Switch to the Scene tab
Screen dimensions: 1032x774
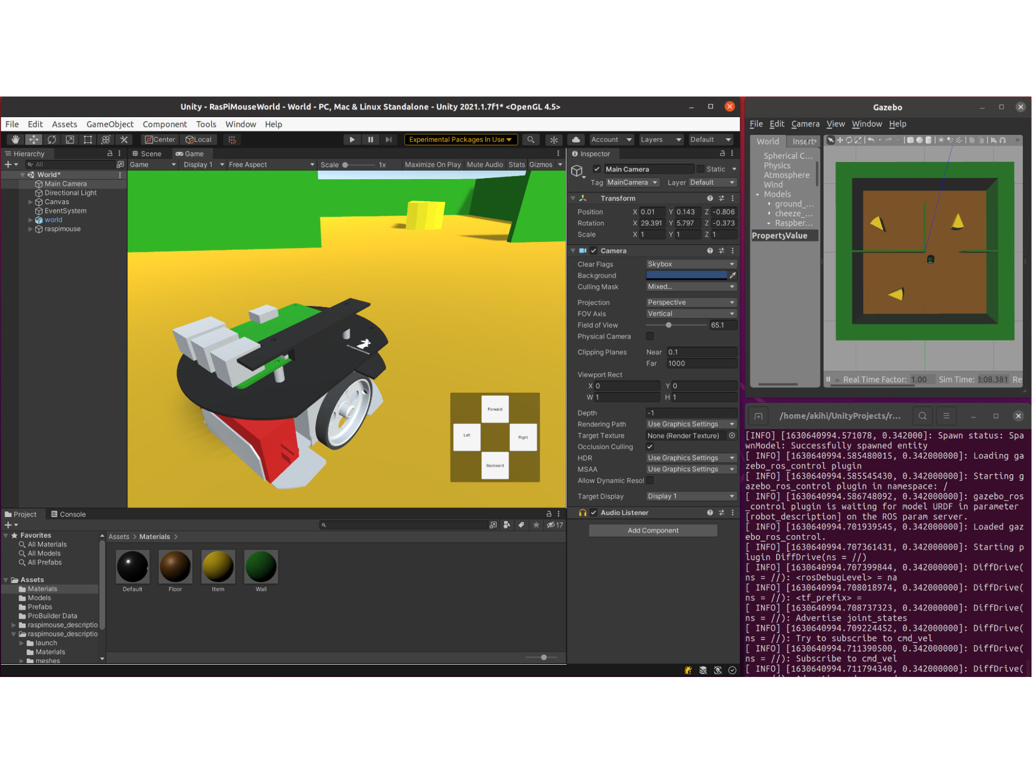point(149,153)
